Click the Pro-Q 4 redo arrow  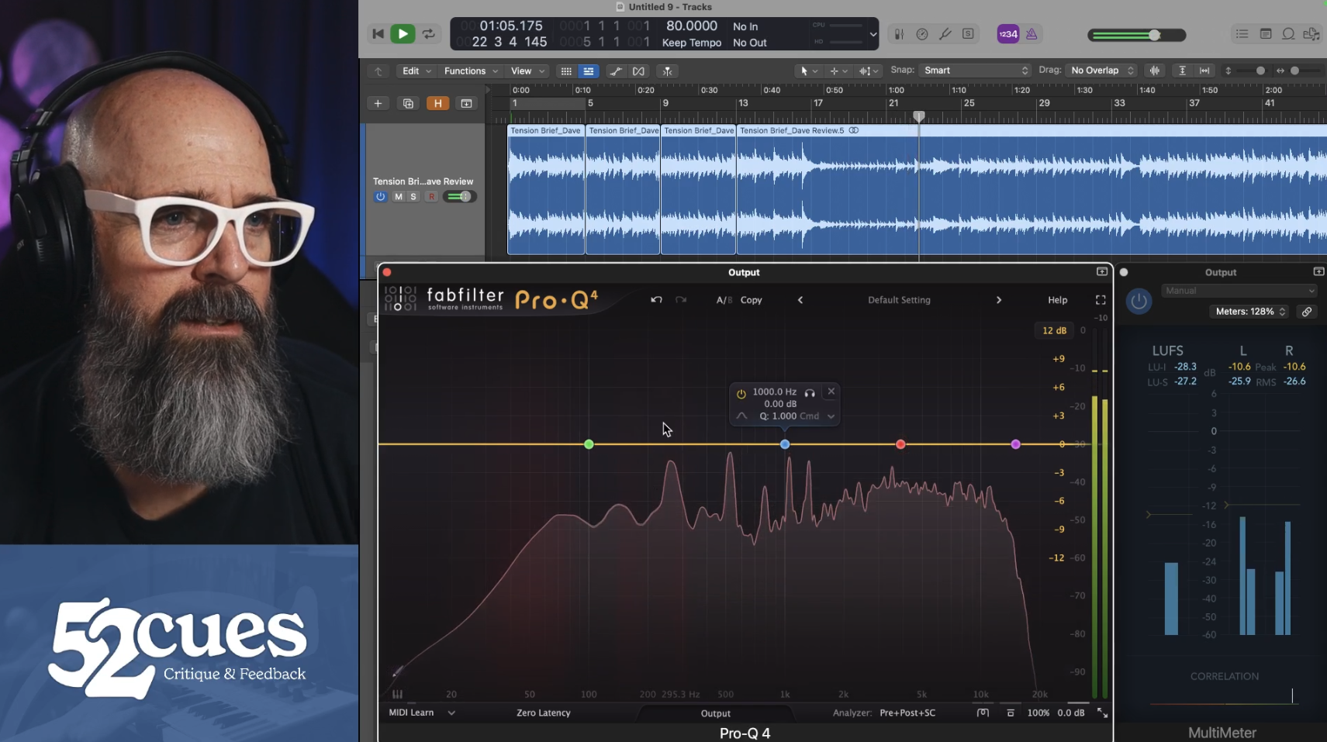[681, 300]
